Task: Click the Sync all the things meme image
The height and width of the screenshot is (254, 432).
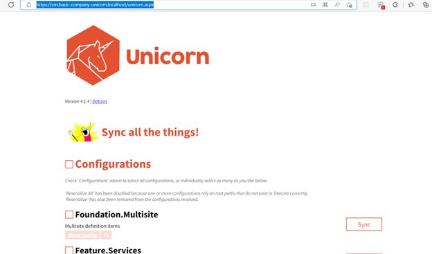Action: [83, 132]
